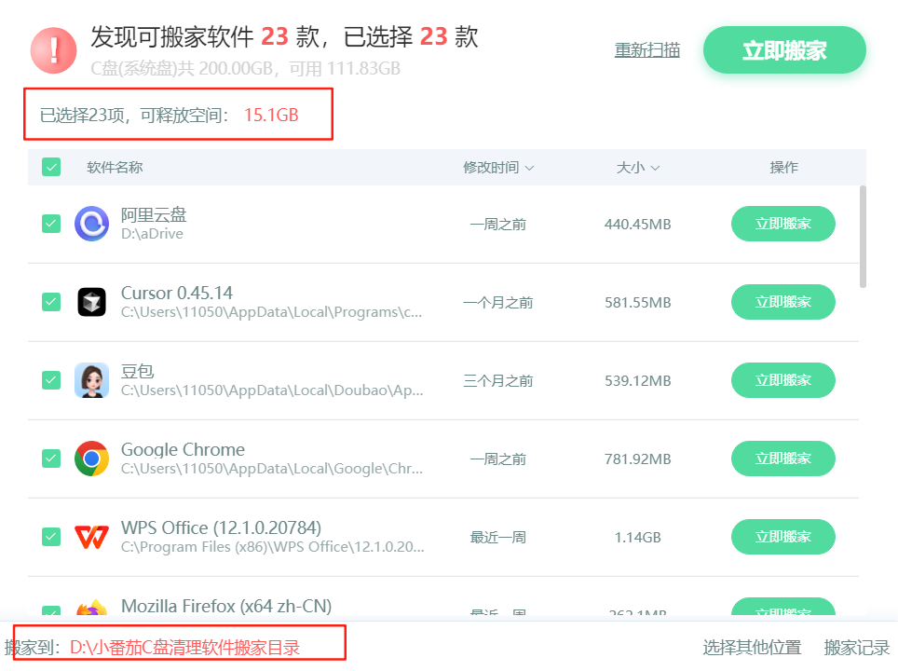The image size is (898, 671).
Task: Click the C盘(系统盘)共 200.00GB disk info
Action: click(245, 69)
